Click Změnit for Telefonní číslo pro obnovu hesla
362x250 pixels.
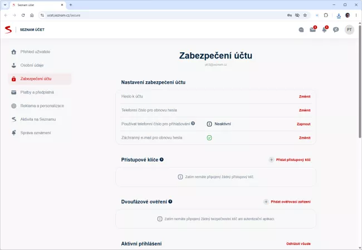click(305, 110)
